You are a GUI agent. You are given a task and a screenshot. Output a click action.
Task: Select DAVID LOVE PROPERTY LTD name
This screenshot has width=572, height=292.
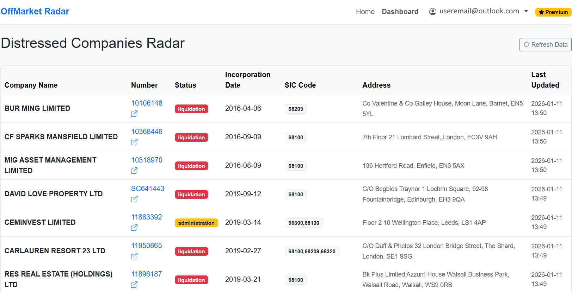tap(54, 194)
